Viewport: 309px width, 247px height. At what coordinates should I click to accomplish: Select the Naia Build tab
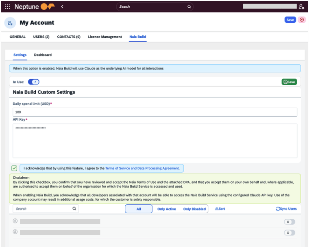pyautogui.click(x=138, y=37)
